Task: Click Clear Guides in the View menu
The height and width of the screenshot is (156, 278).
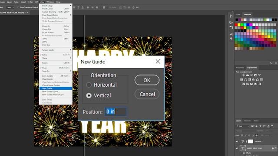Action: point(56,79)
